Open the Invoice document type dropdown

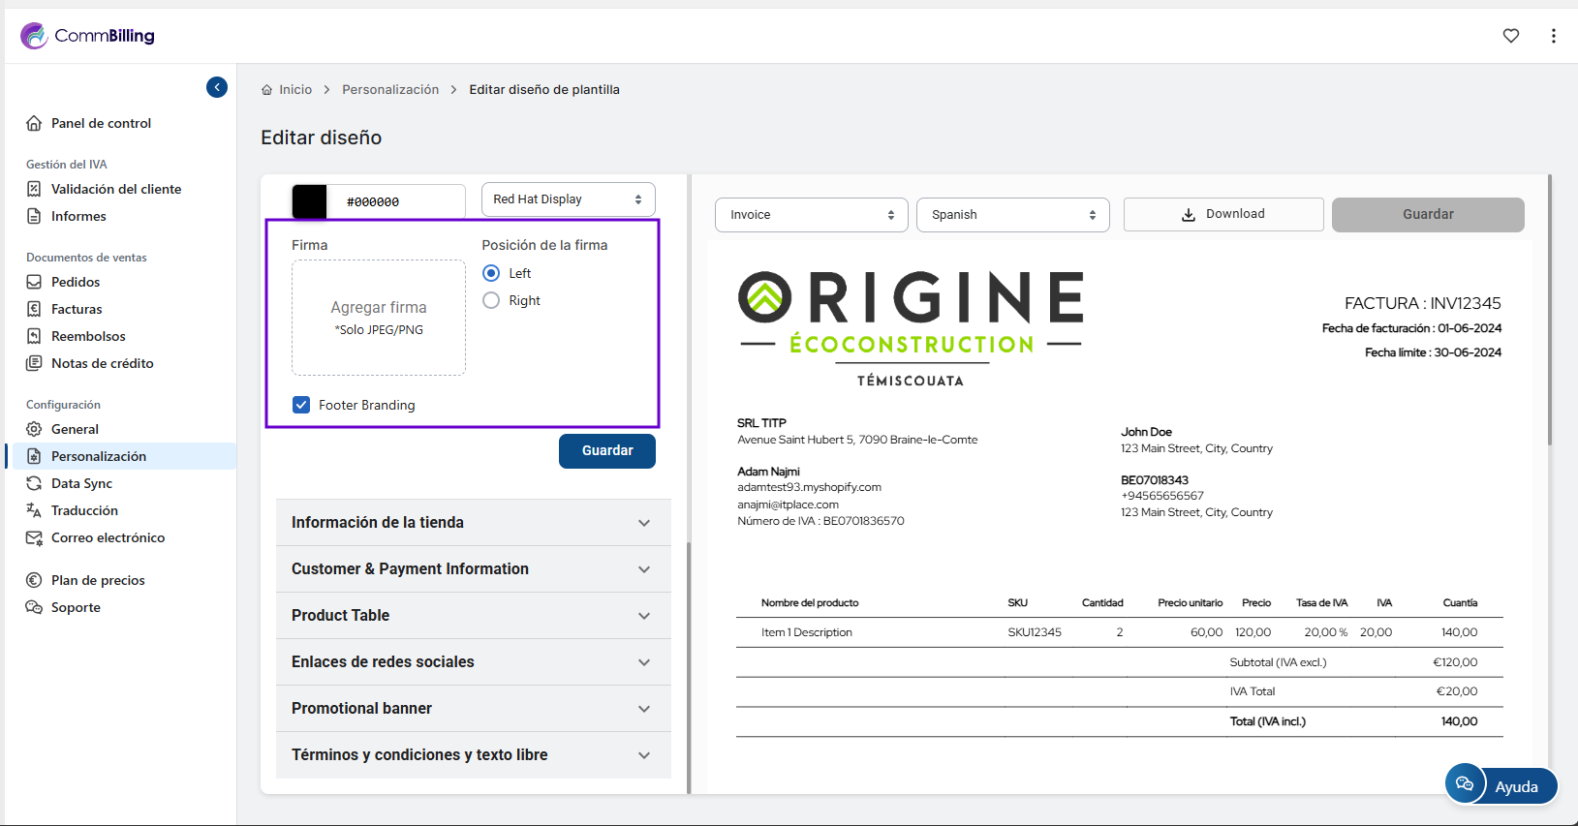pyautogui.click(x=811, y=215)
